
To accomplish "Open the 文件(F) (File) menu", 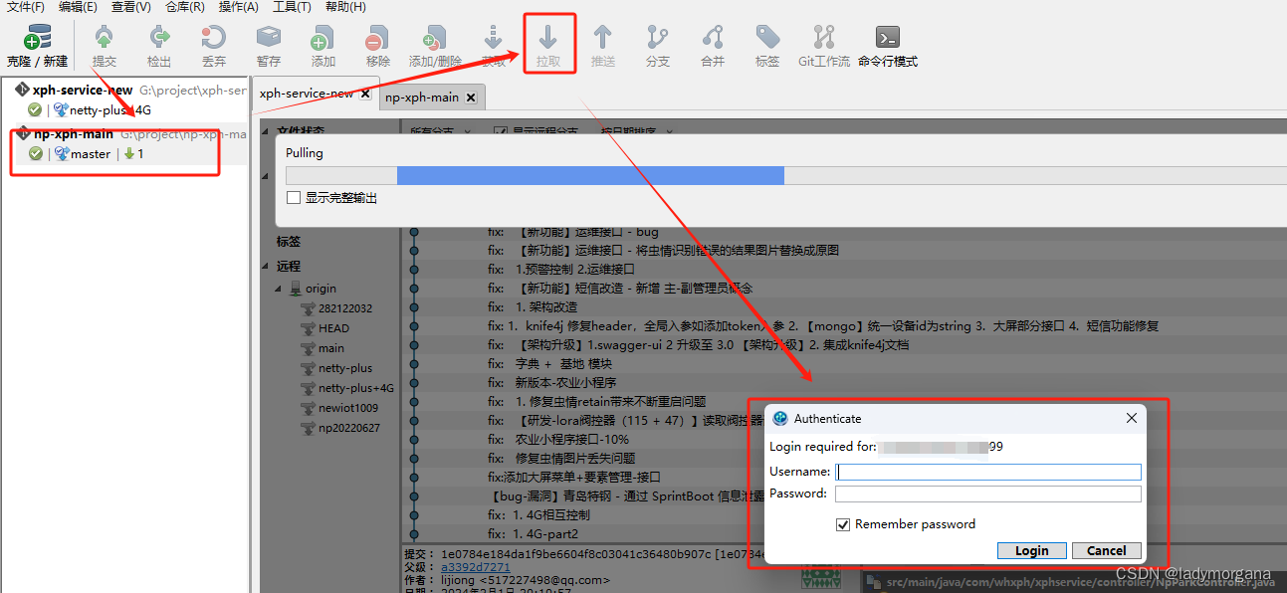I will pyautogui.click(x=26, y=7).
